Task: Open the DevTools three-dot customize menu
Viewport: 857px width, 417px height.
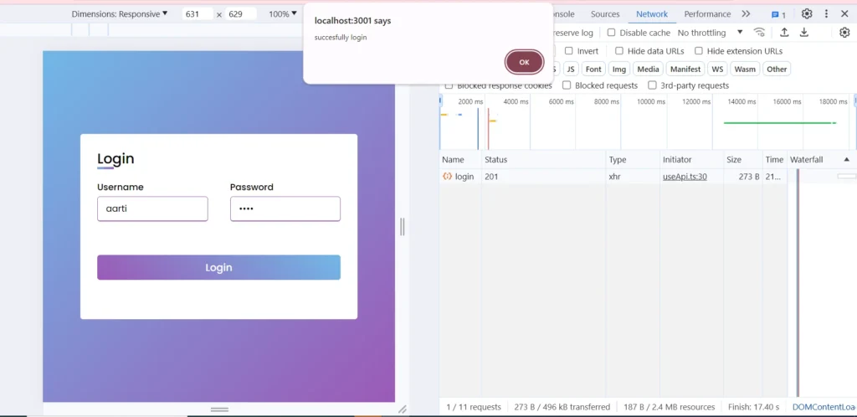Action: (827, 14)
